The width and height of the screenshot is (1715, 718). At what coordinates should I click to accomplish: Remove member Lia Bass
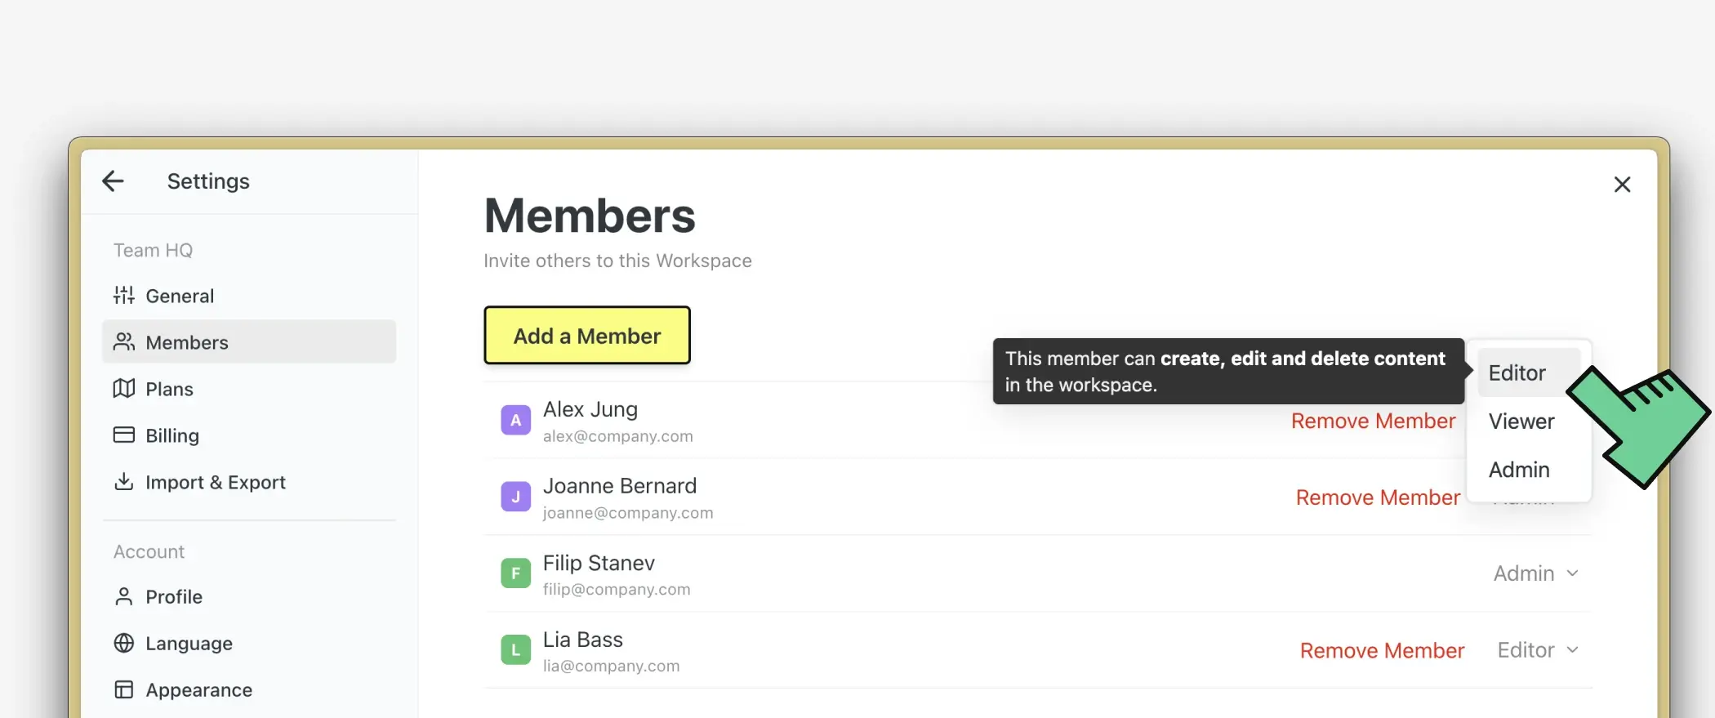[1382, 651]
